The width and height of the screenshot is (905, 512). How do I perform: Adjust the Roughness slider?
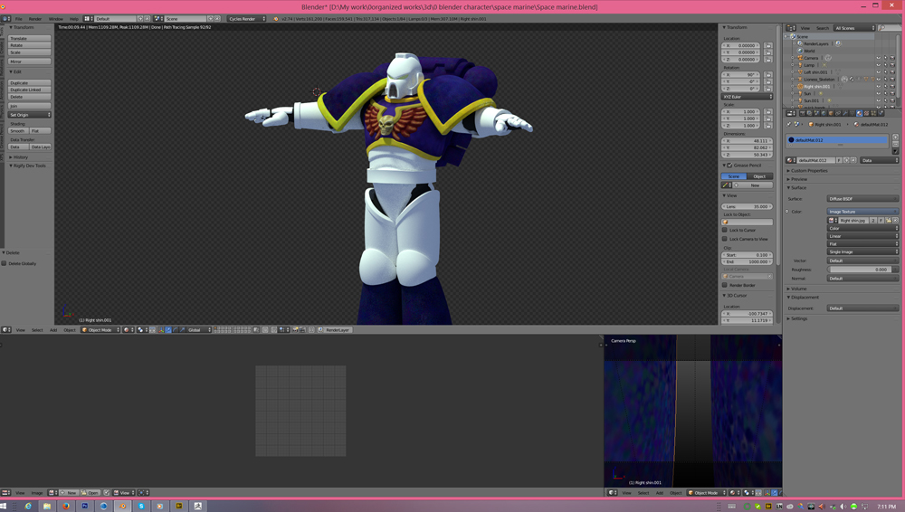click(862, 269)
